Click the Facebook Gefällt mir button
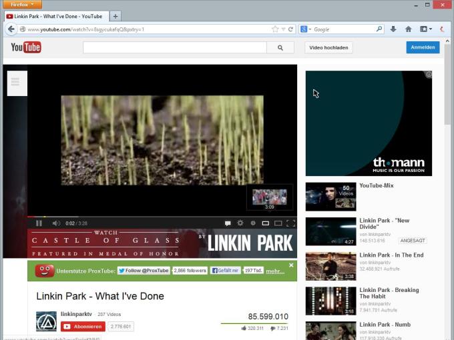454x340 pixels. (225, 271)
